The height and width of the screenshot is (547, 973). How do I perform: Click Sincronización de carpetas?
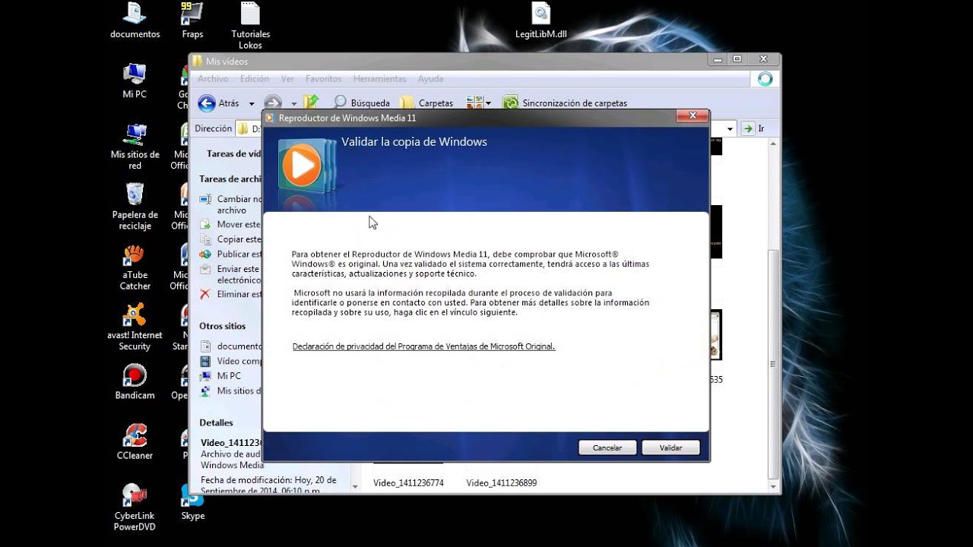[x=565, y=103]
